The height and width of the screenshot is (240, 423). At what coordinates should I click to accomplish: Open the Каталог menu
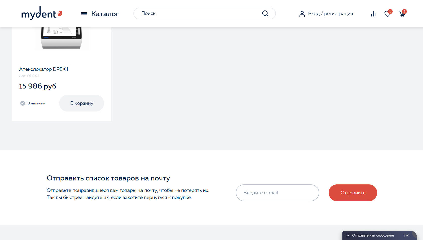(105, 14)
